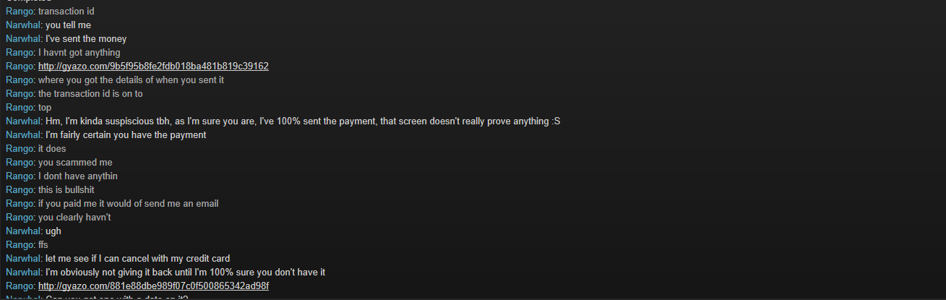The image size is (946, 300).
Task: Click Narwhal's 'kinda suspiscious tbh' message
Action: (x=303, y=121)
